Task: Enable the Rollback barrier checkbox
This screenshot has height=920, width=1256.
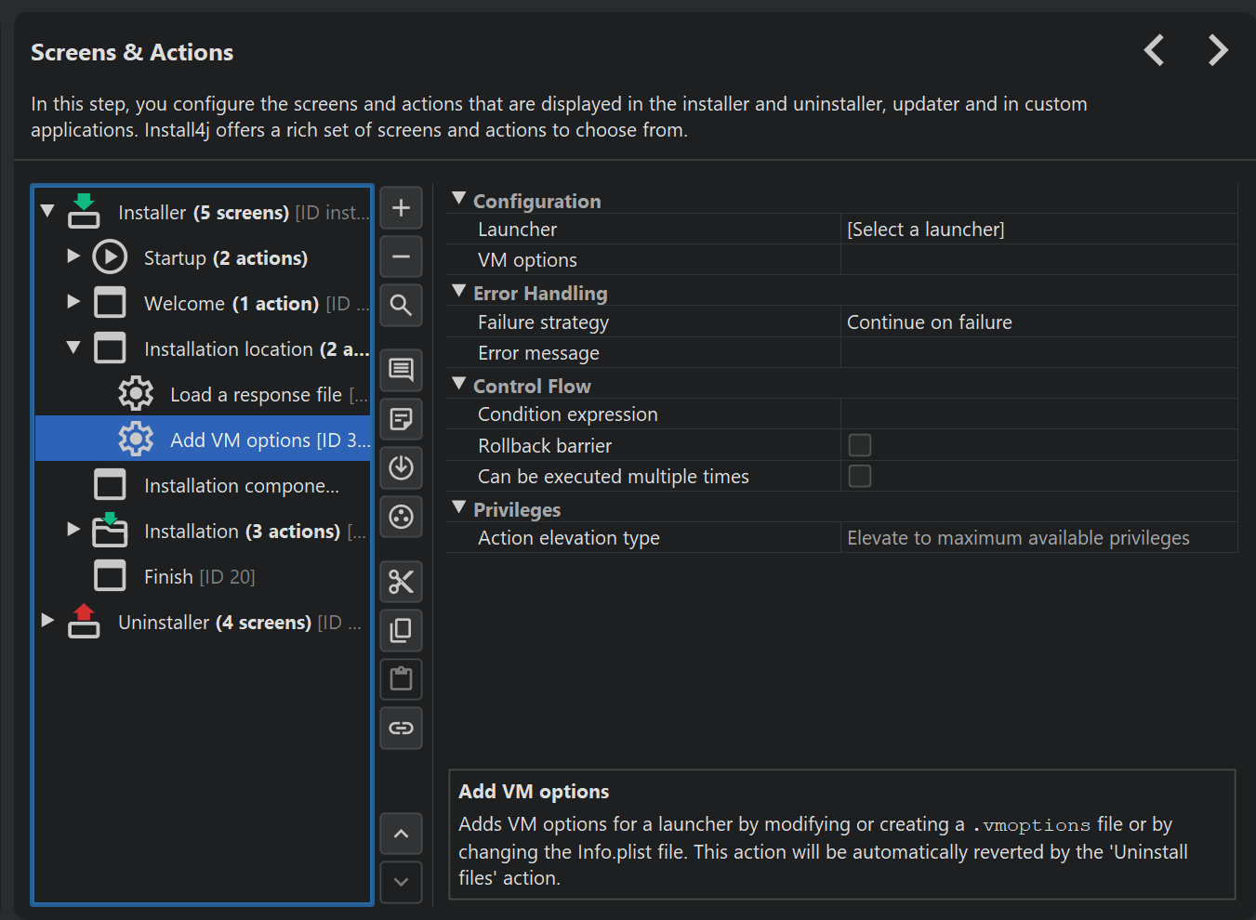Action: [x=860, y=445]
